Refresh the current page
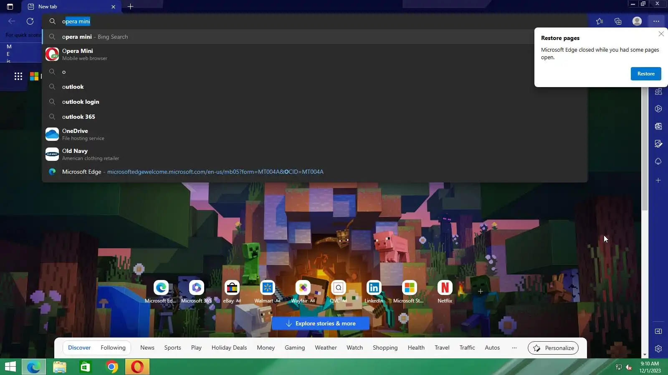Screen dimensions: 668x375 [30, 21]
